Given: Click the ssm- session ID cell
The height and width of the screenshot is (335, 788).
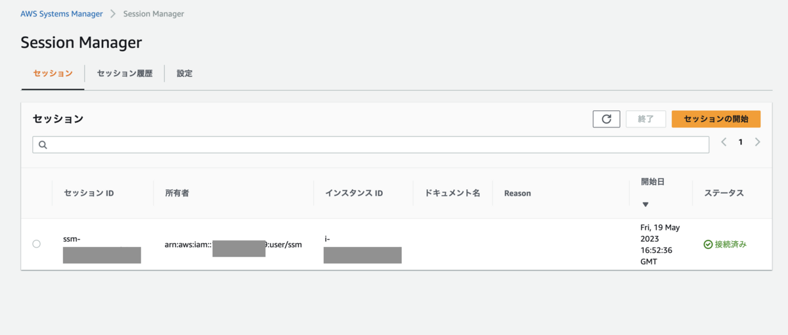Looking at the screenshot, I should (102, 248).
